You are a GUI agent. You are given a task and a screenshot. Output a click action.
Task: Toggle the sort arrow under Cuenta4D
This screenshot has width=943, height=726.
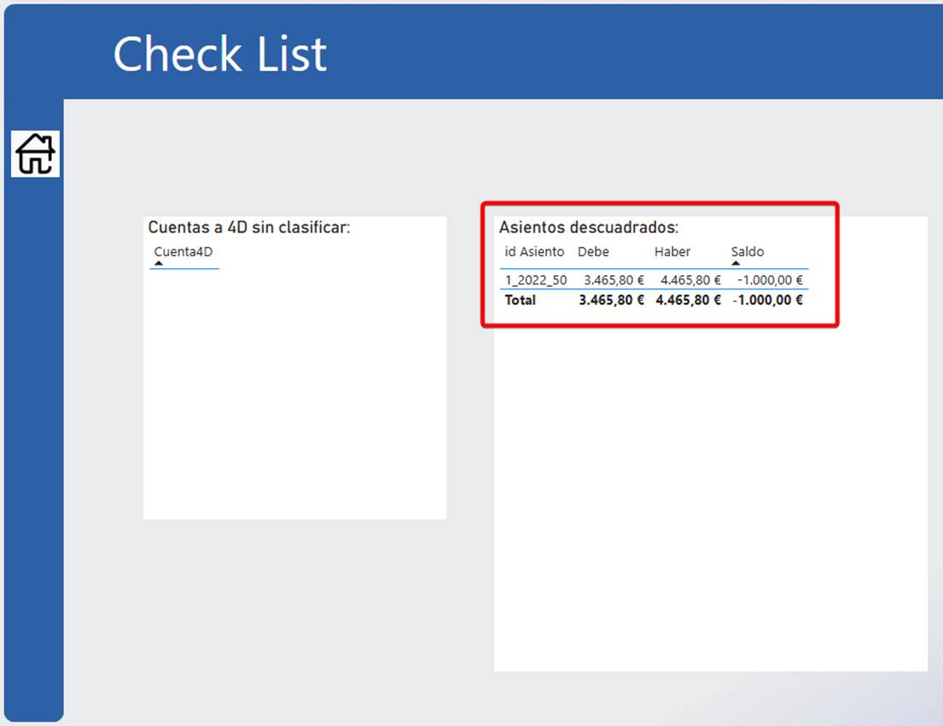pyautogui.click(x=159, y=263)
